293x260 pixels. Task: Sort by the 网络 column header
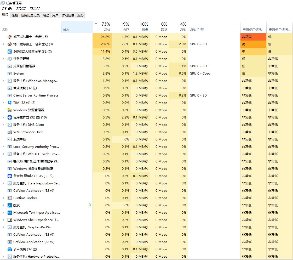(159, 27)
